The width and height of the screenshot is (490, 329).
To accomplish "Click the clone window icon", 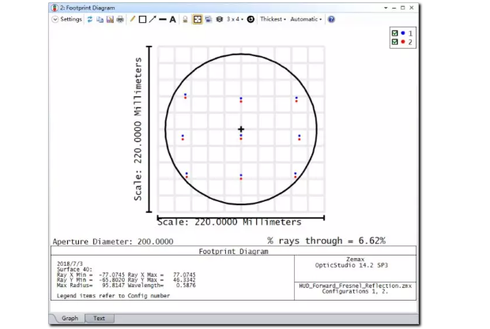I will [x=209, y=20].
